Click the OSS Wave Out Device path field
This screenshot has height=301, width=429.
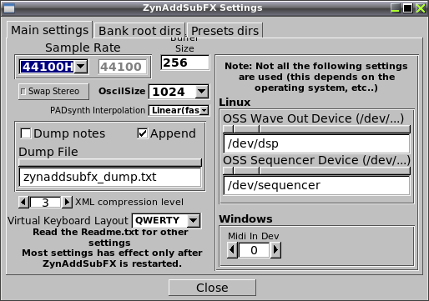click(316, 143)
